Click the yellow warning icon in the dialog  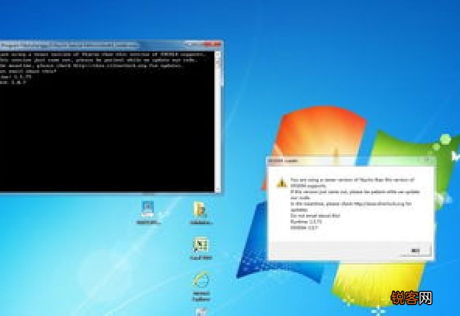click(x=281, y=183)
